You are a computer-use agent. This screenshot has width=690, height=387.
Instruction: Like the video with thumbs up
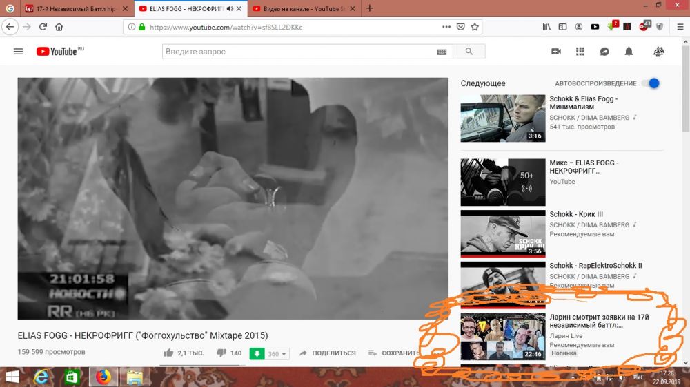coord(168,353)
